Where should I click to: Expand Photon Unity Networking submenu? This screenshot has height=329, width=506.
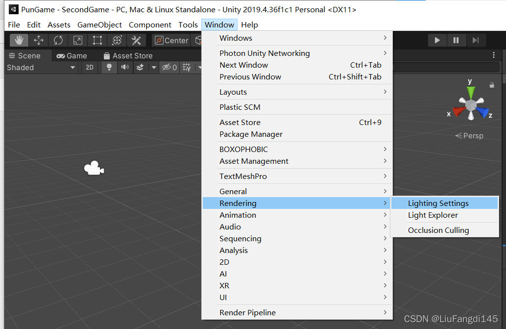point(297,53)
